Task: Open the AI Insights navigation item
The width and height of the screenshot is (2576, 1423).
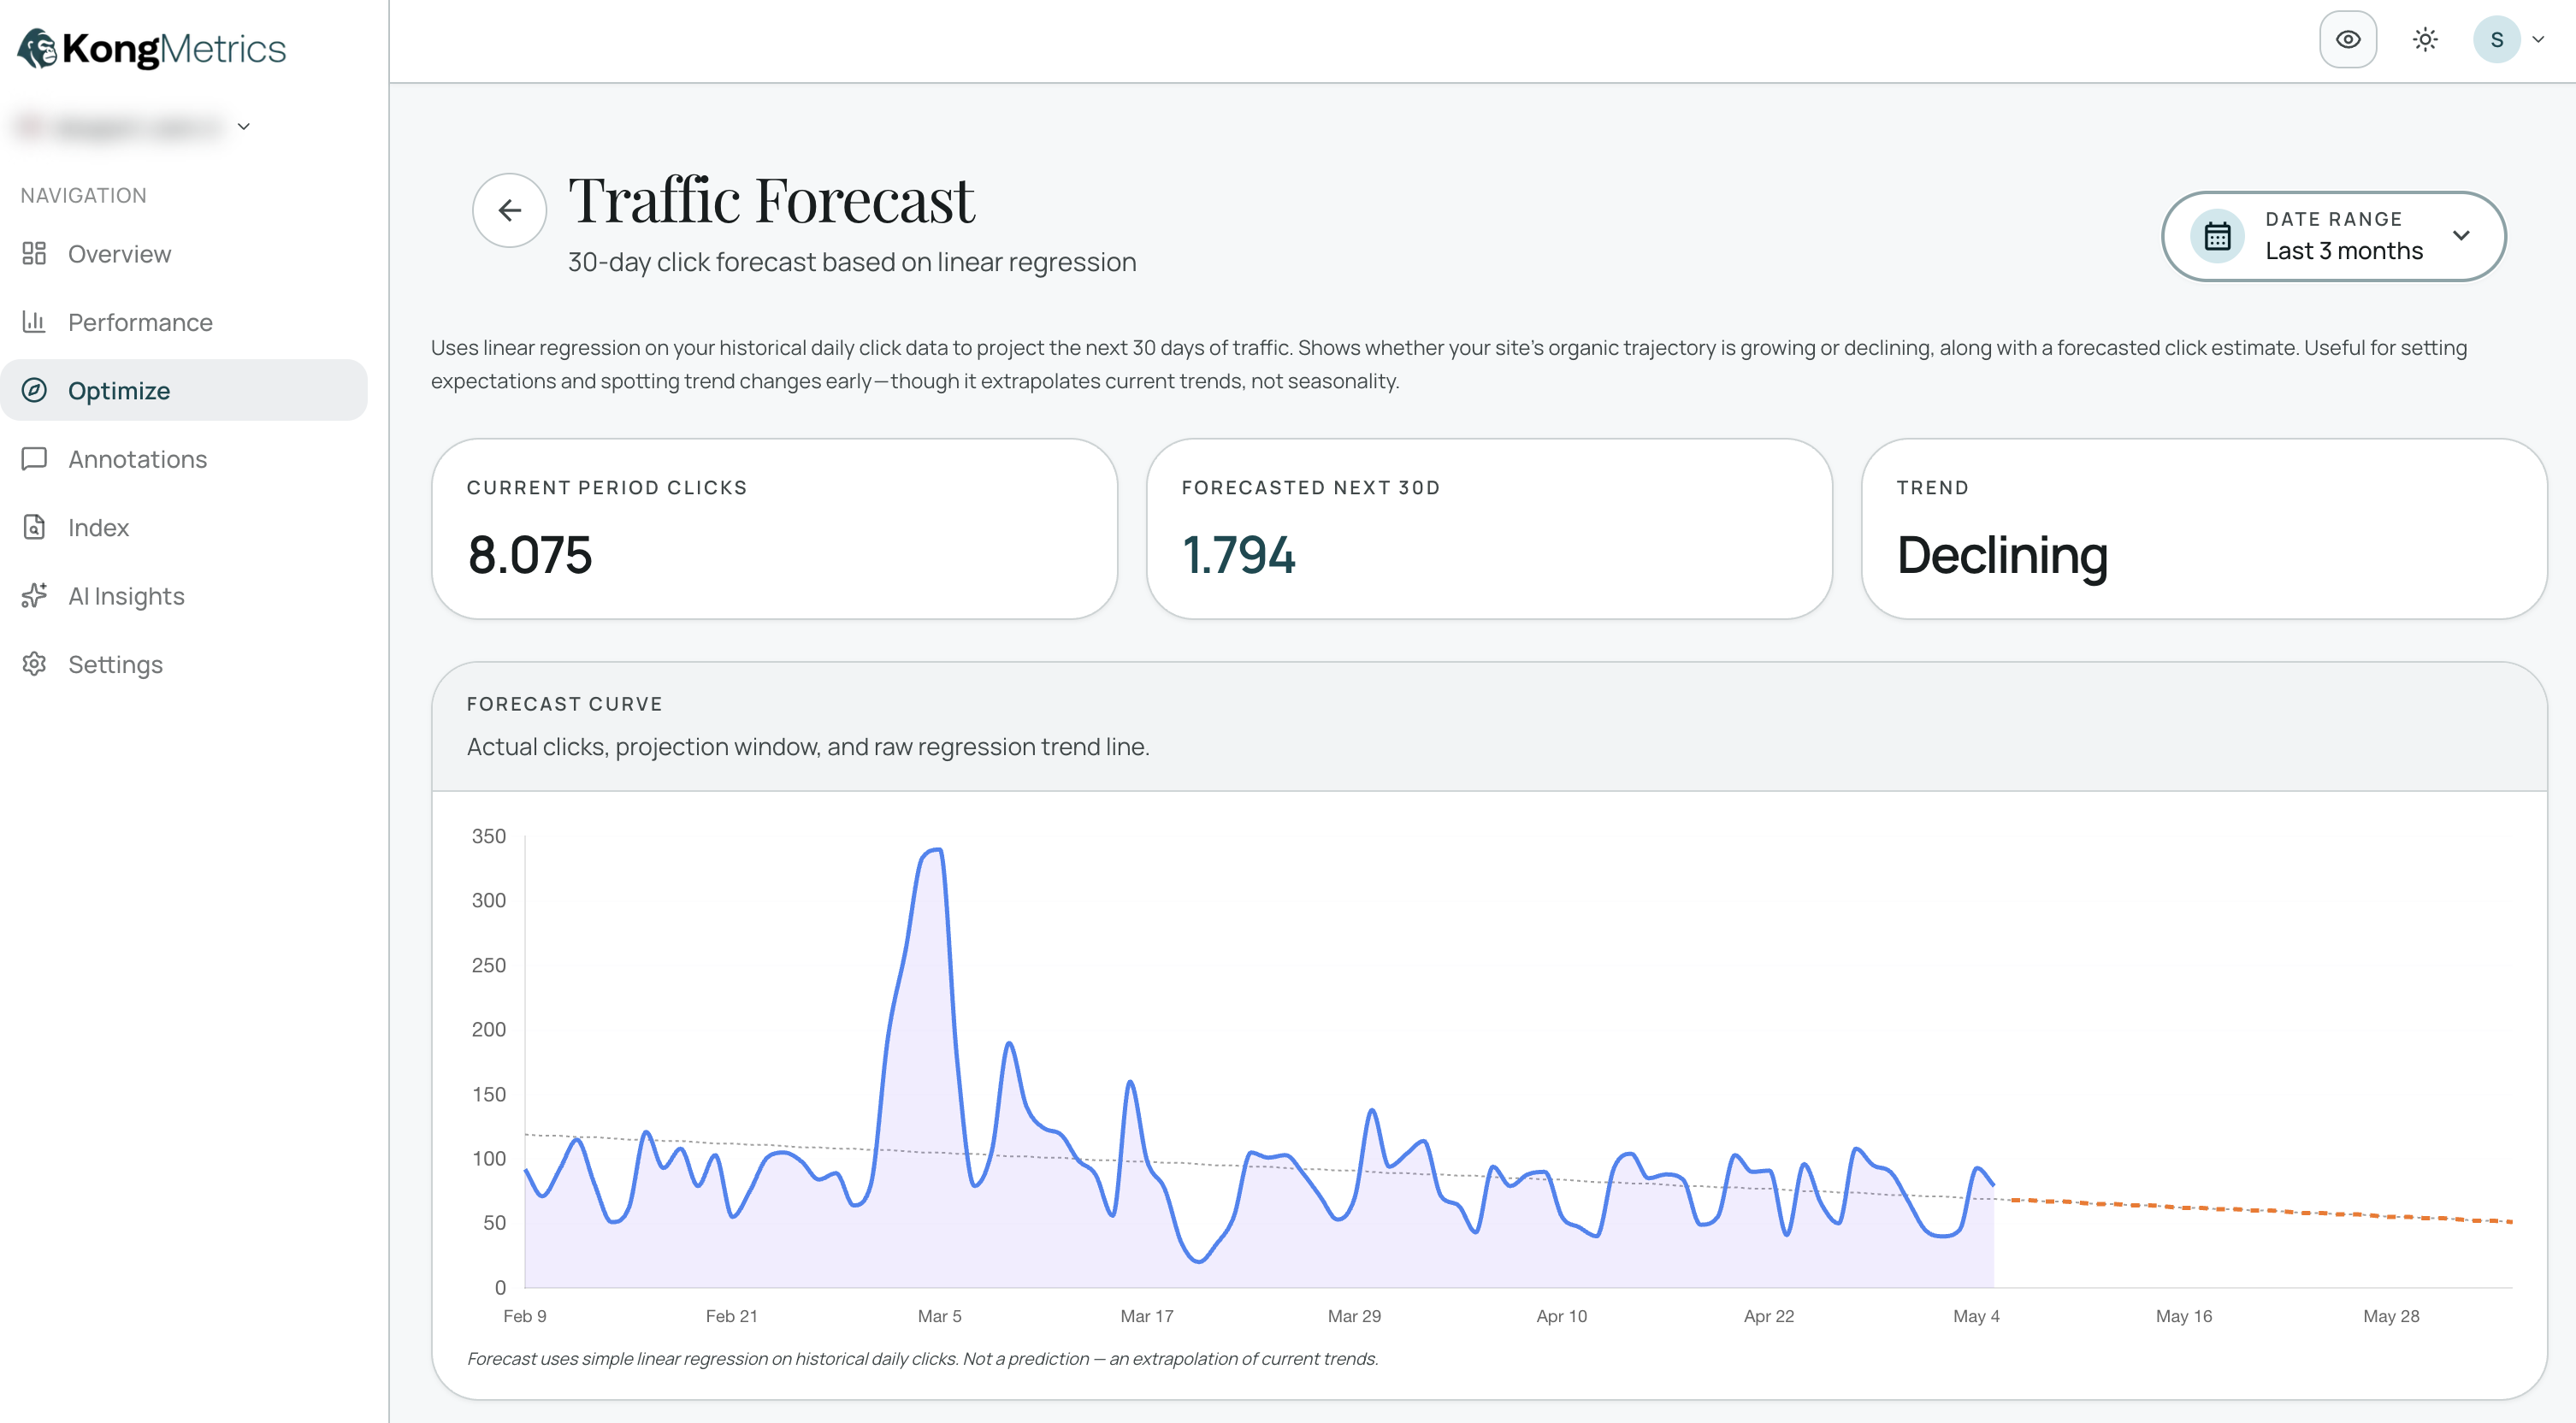Action: coord(184,596)
